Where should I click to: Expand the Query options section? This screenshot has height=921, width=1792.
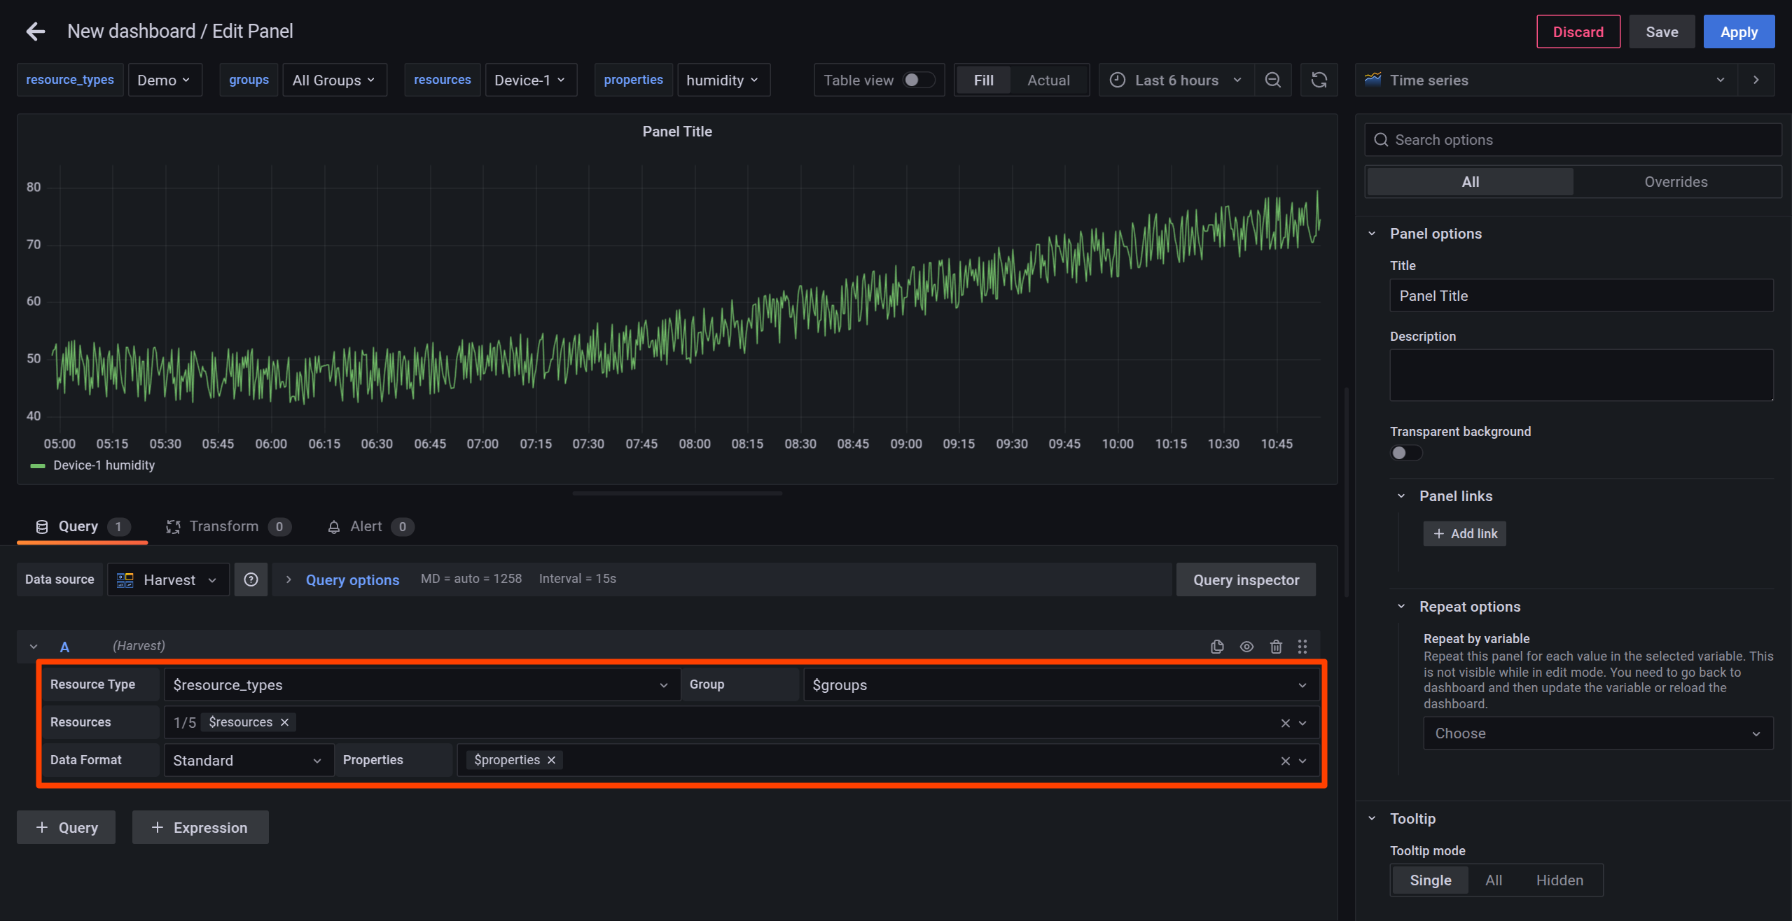[x=352, y=579]
